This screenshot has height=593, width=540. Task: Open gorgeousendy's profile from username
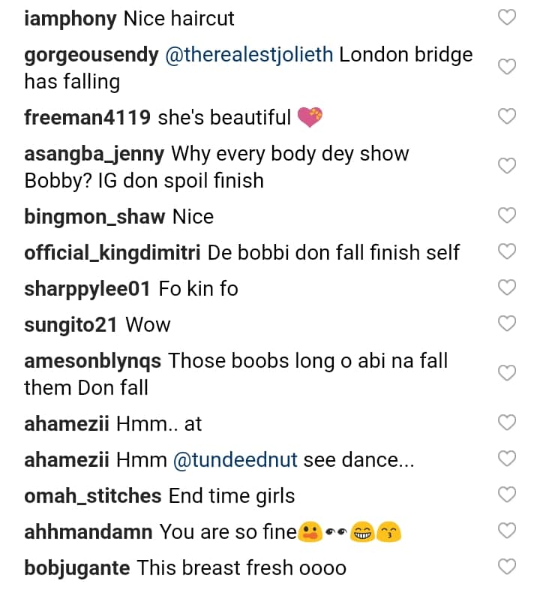pos(91,56)
